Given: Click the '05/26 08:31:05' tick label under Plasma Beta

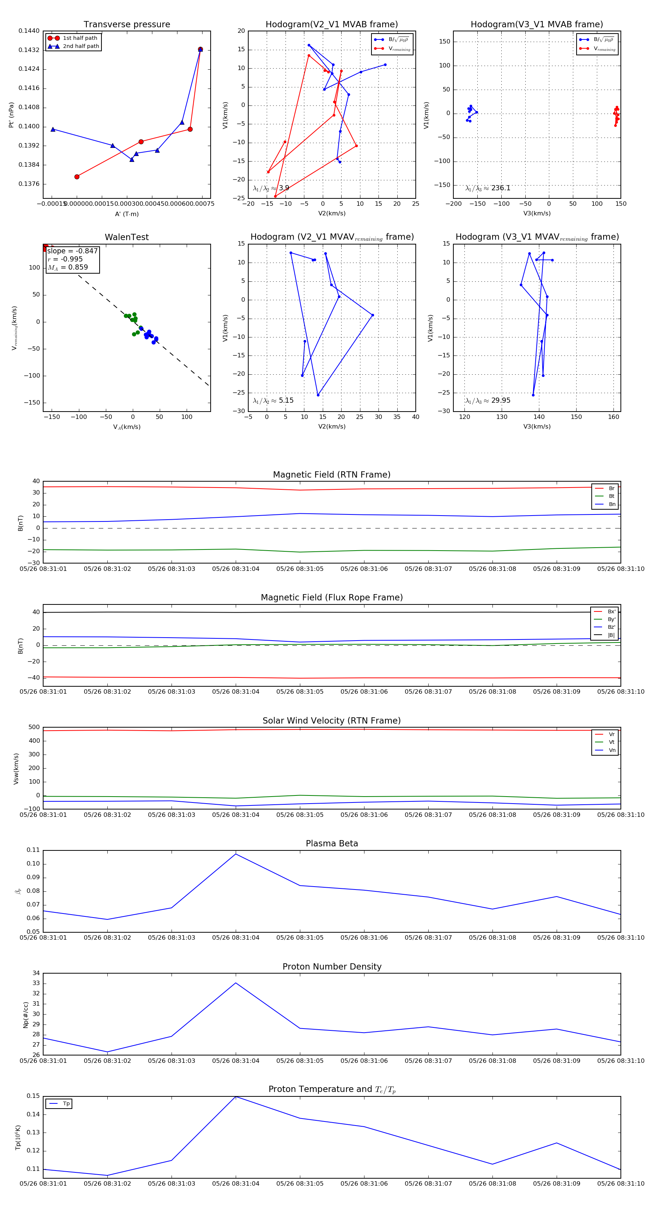Looking at the screenshot, I should pos(300,938).
